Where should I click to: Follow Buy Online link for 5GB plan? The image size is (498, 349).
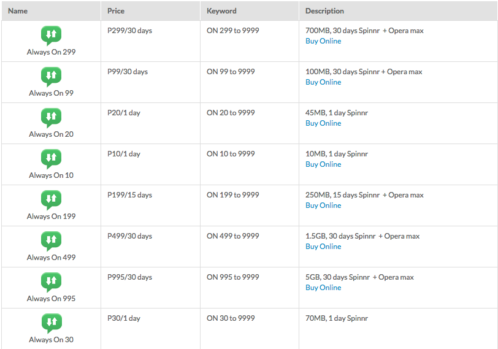coord(323,288)
